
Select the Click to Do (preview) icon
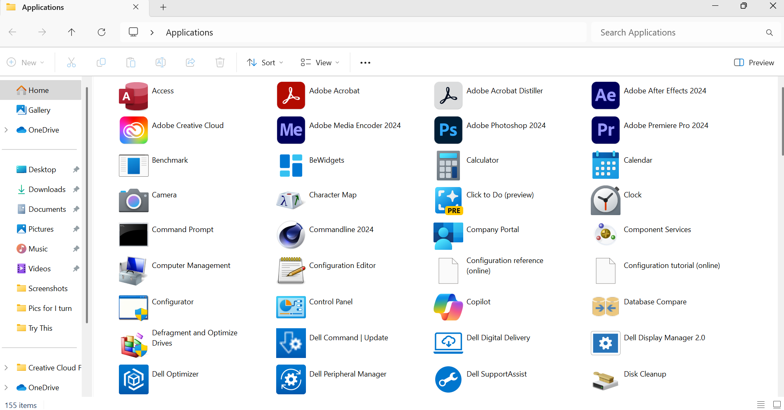(448, 200)
